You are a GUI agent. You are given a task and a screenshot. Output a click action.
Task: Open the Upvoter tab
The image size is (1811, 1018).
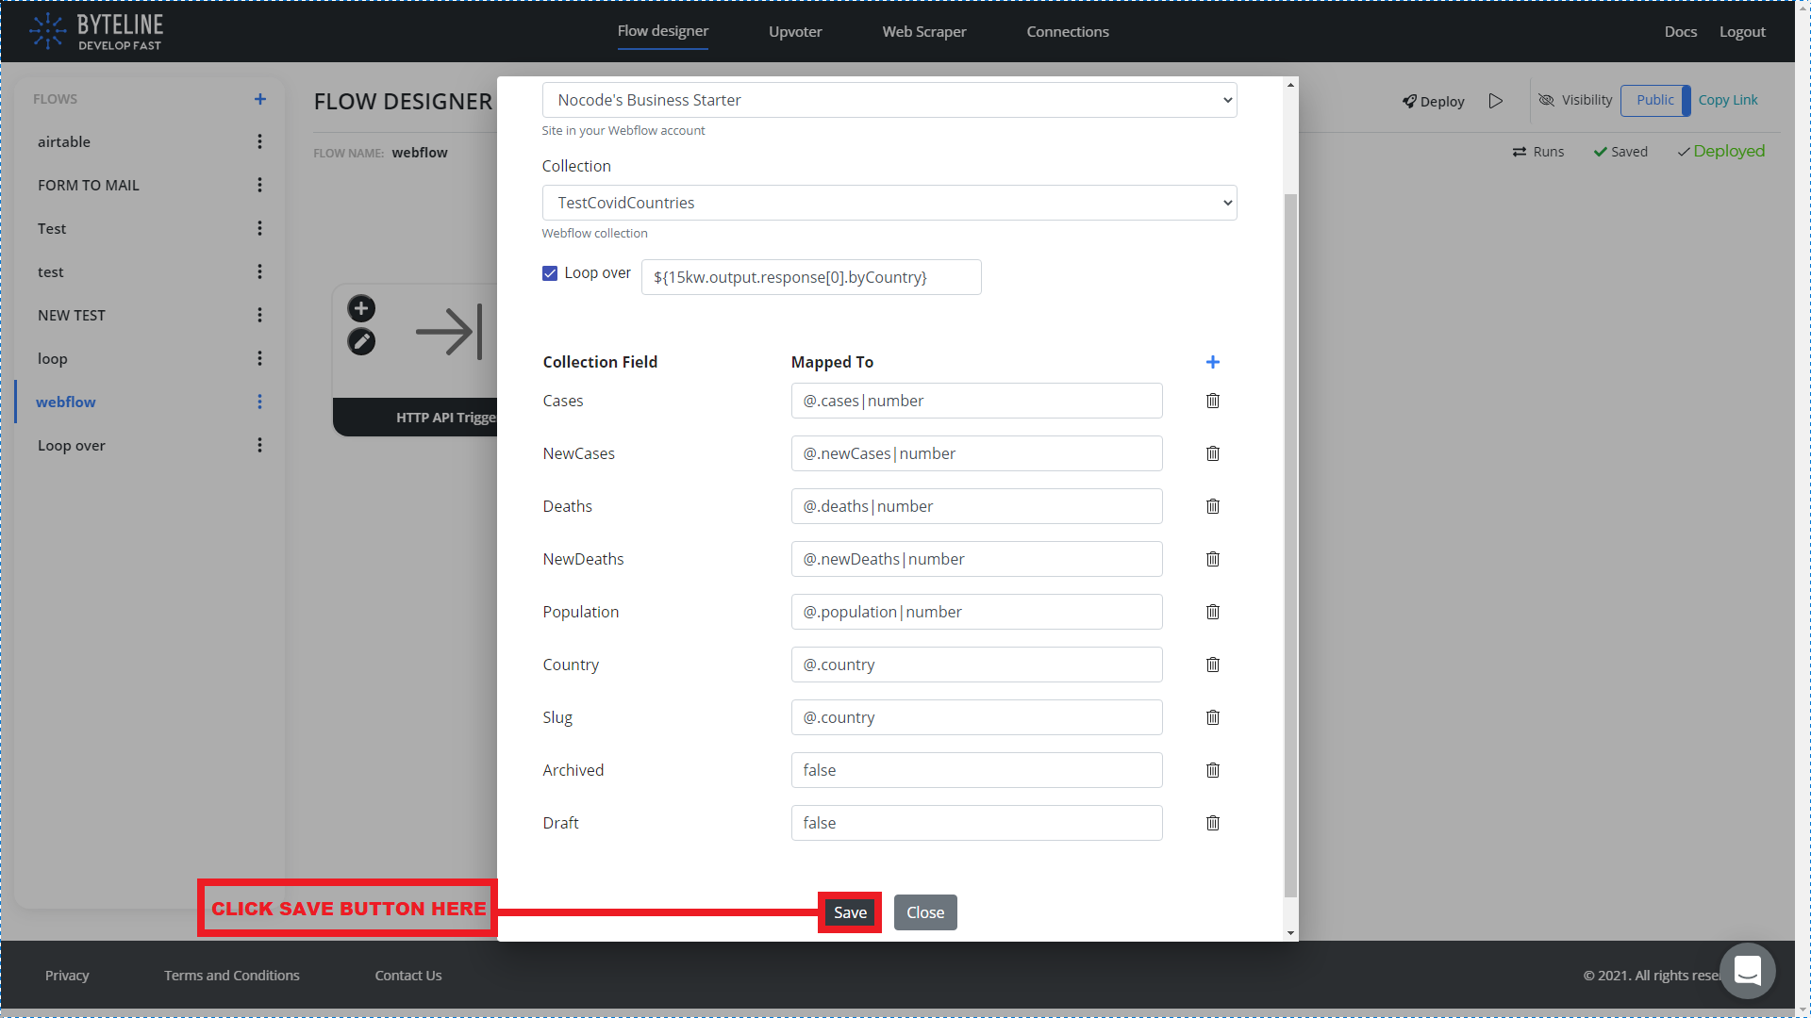click(795, 31)
